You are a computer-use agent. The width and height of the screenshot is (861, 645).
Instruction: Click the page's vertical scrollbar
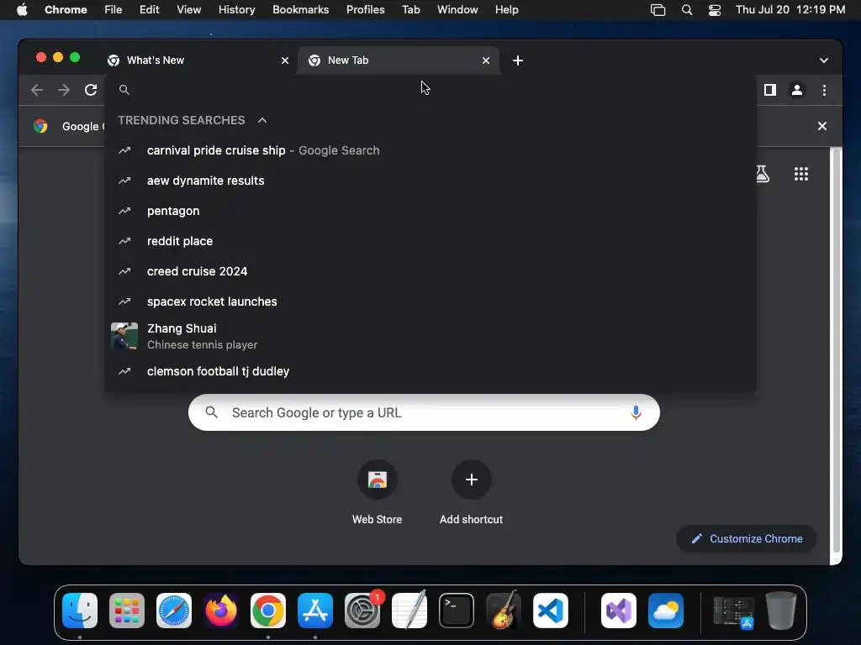[x=836, y=351]
